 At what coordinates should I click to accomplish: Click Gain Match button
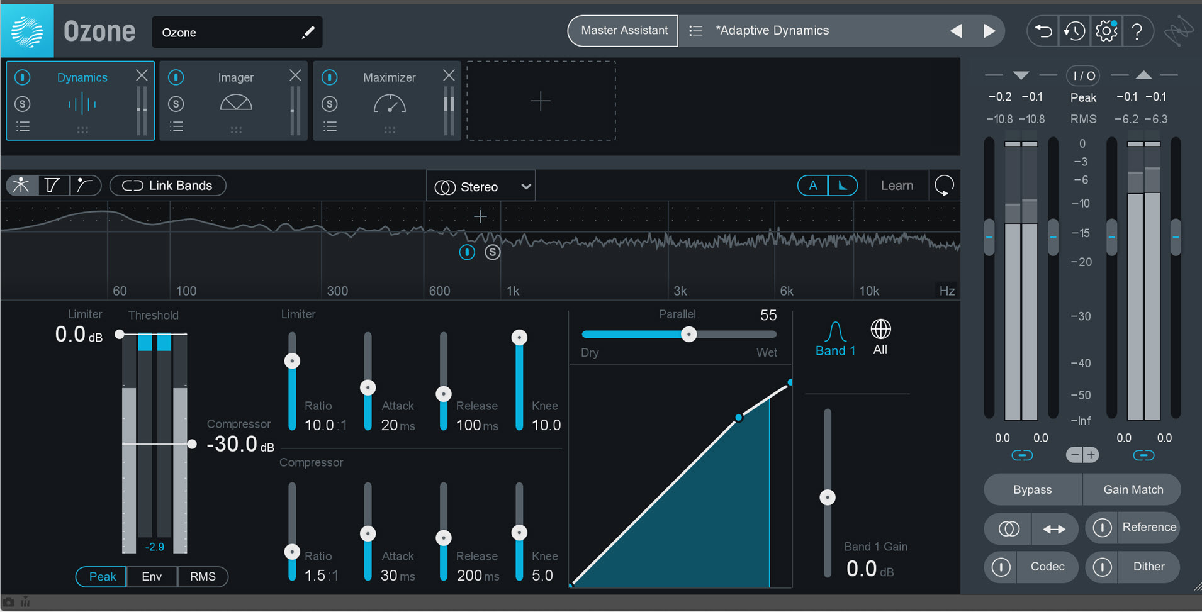coord(1133,489)
